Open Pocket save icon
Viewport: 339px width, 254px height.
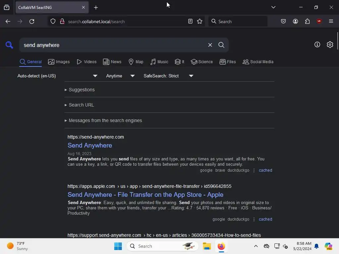[283, 21]
